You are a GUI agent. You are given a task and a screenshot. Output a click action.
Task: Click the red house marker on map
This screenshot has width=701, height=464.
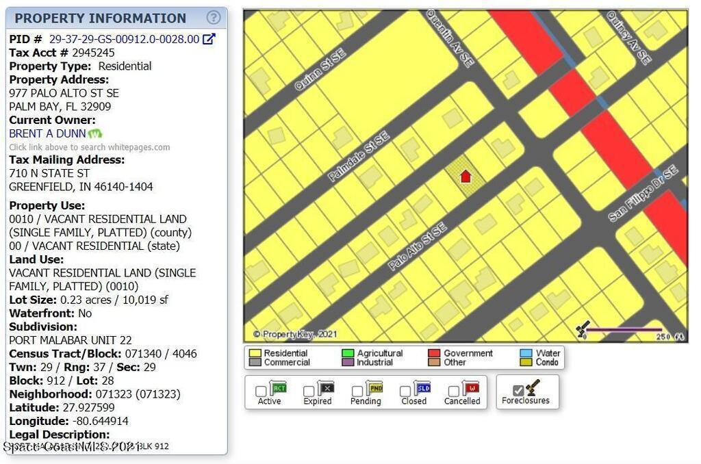pyautogui.click(x=466, y=177)
